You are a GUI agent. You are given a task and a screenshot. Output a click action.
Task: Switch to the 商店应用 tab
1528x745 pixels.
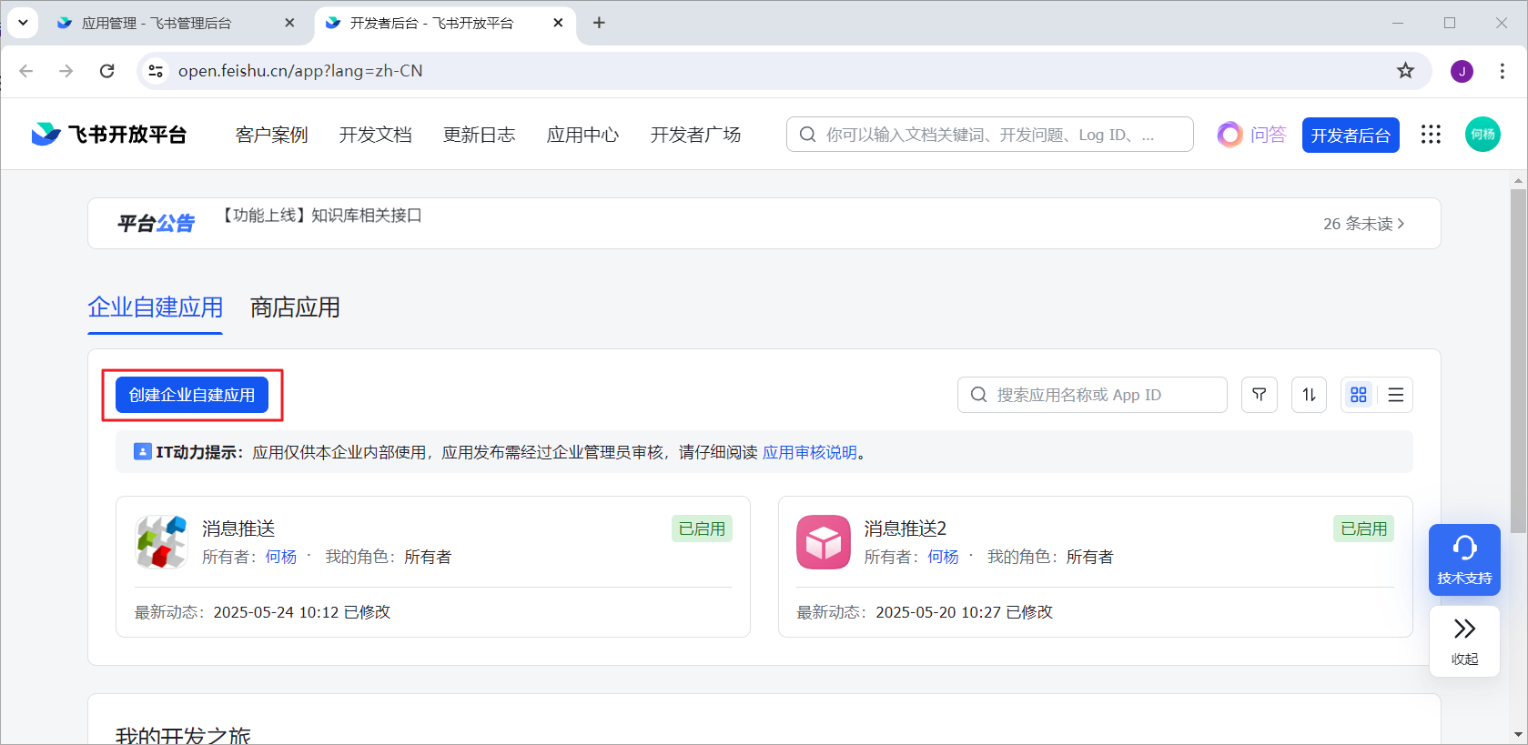click(295, 307)
